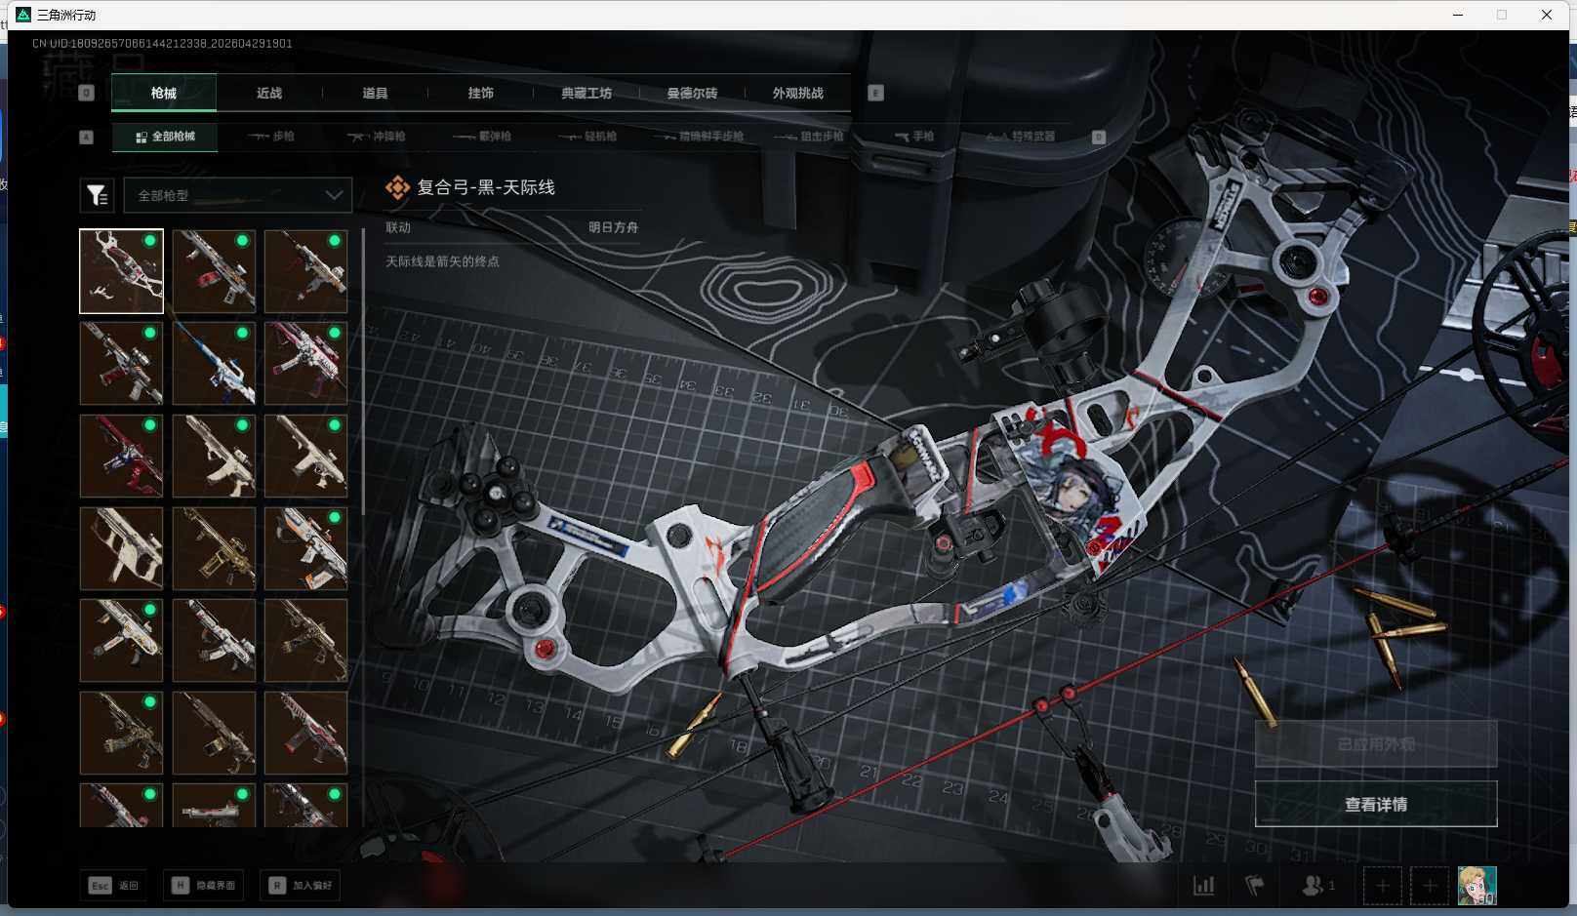Click the skin list vertical scrollbar

363,372
